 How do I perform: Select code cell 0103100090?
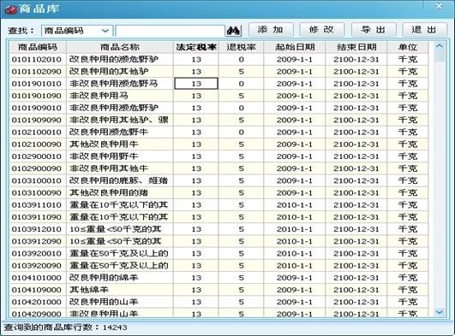coord(37,193)
